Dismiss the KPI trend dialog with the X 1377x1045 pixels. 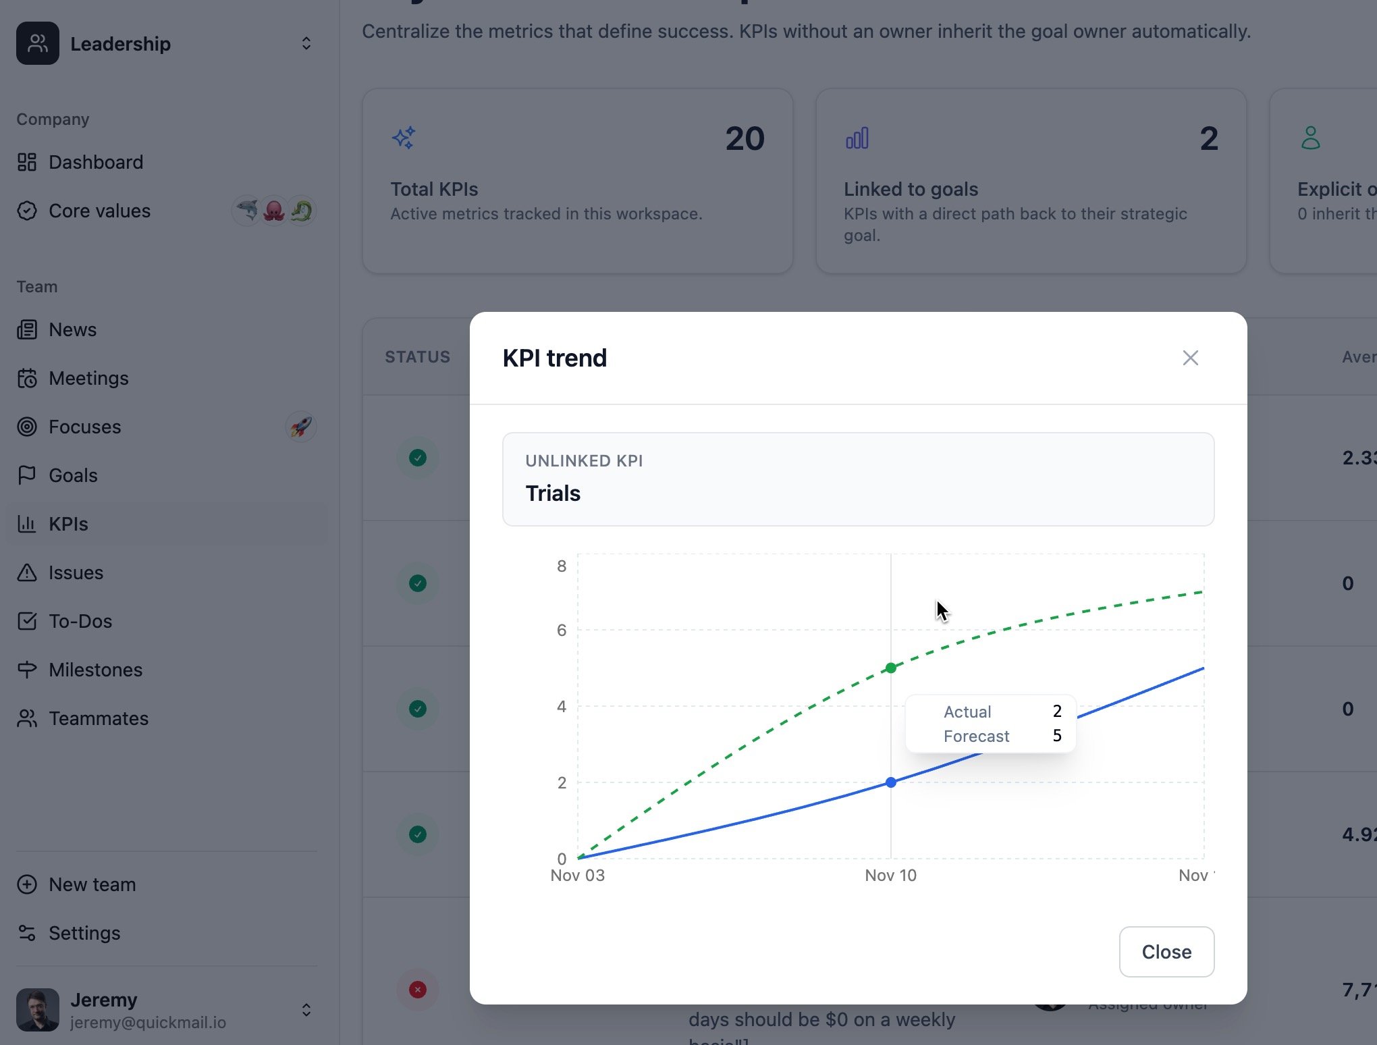point(1190,358)
